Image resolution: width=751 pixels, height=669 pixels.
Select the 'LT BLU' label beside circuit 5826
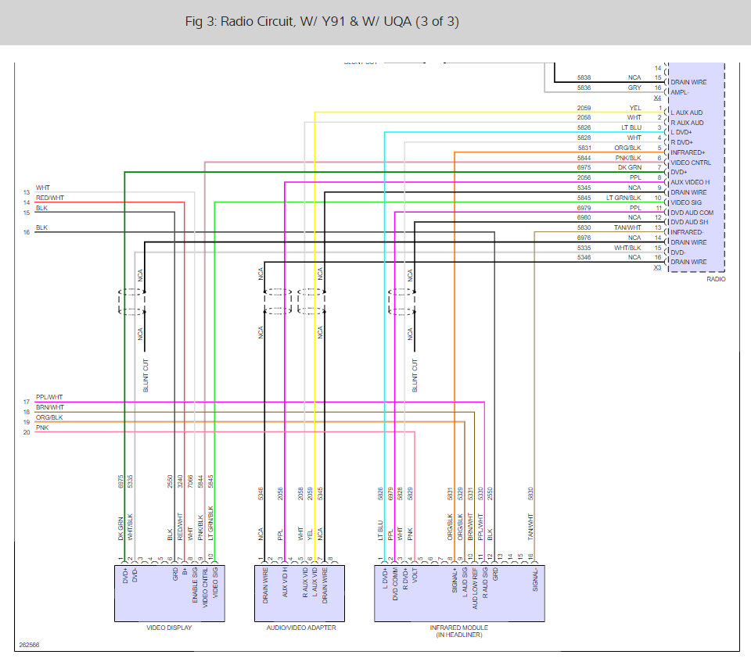tap(631, 127)
